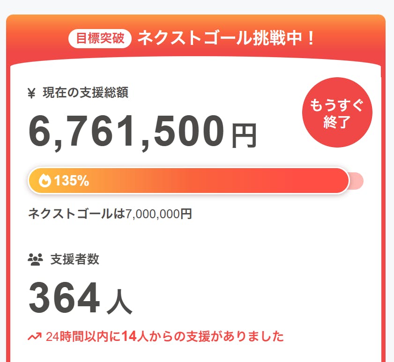Click the ネクストゴールは7,000,000円 text
The width and height of the screenshot is (394, 362).
coord(110,214)
